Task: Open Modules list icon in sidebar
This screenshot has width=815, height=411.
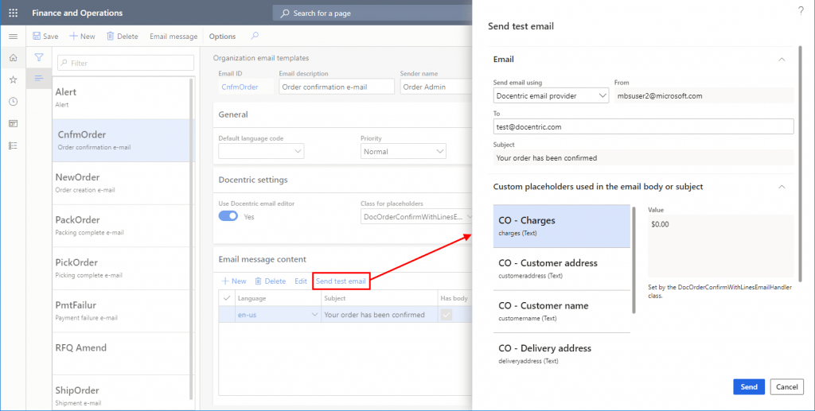Action: tap(13, 145)
